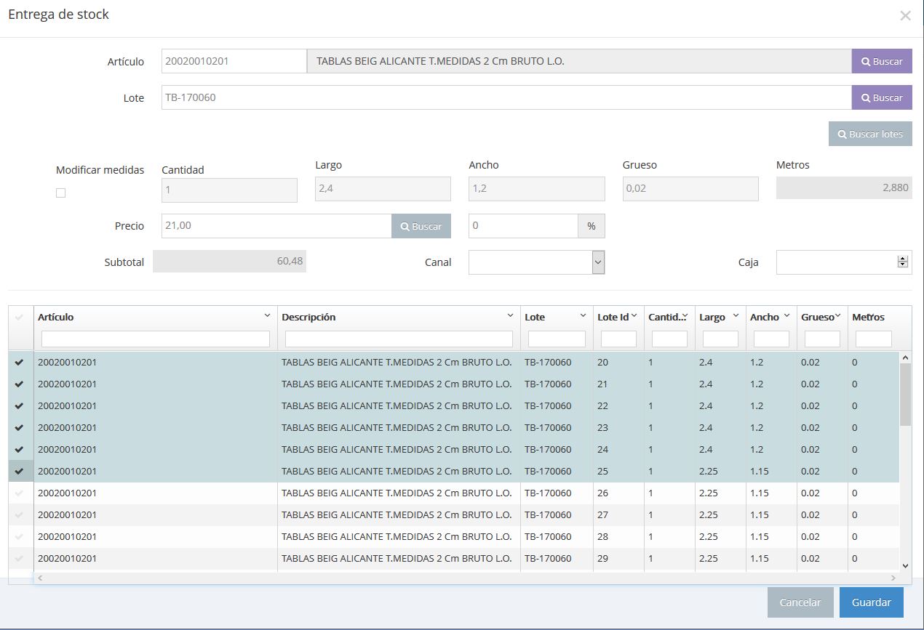Click the Precio input field
The width and height of the screenshot is (924, 630).
pos(276,226)
